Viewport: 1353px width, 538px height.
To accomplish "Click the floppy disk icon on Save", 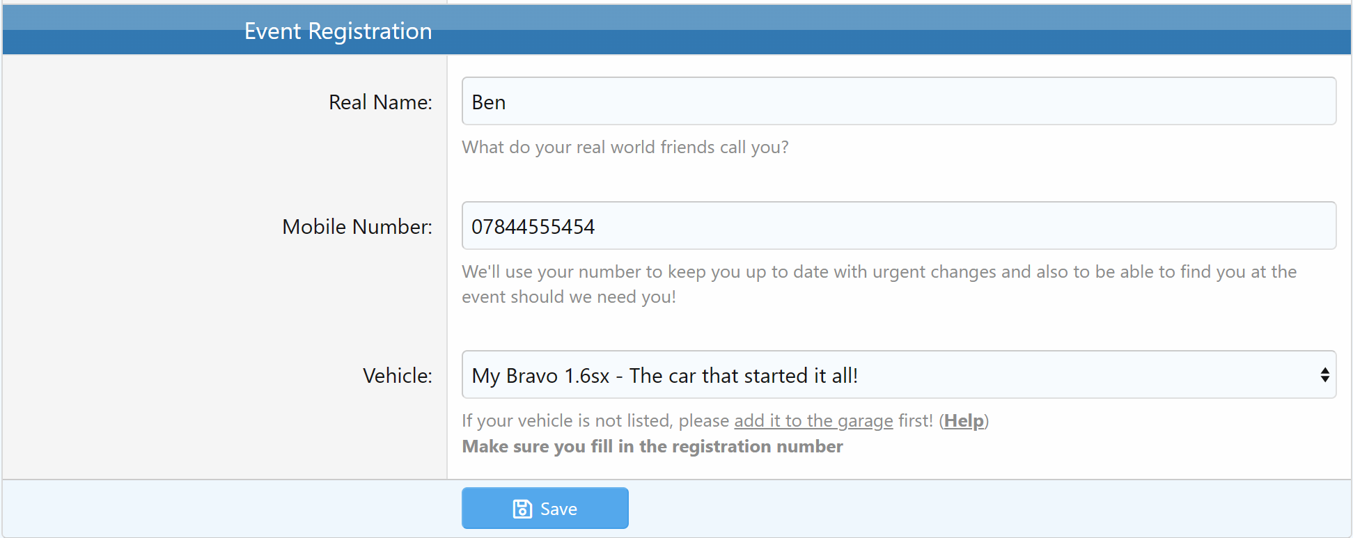I will click(522, 509).
